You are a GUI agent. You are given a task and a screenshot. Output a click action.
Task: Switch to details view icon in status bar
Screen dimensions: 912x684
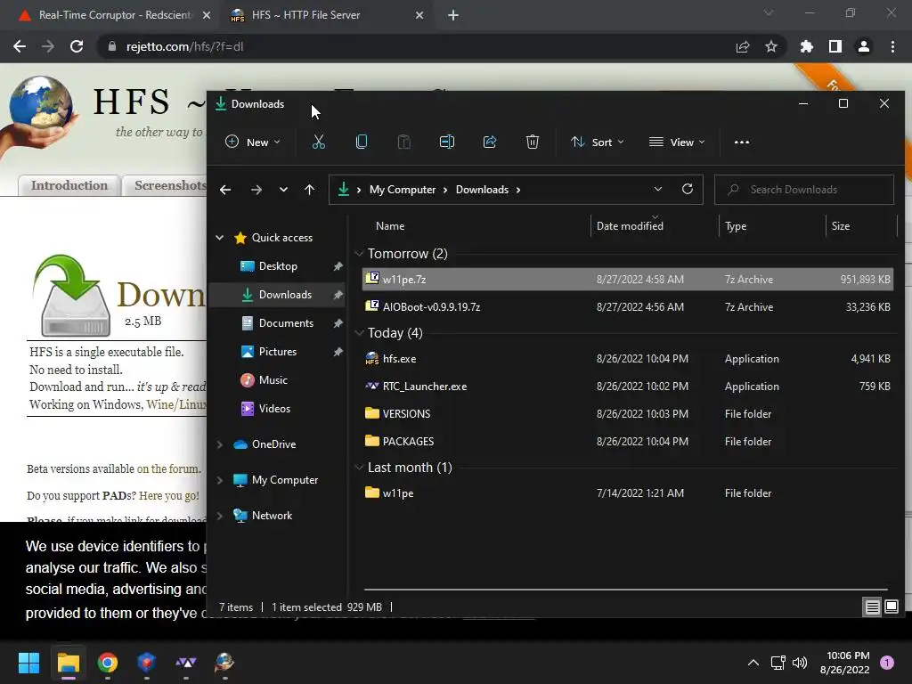pos(873,607)
